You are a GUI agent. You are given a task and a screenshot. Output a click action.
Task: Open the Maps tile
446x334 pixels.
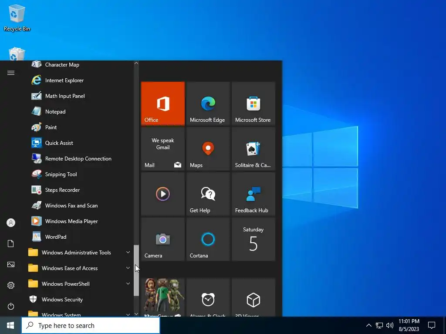pos(208,149)
